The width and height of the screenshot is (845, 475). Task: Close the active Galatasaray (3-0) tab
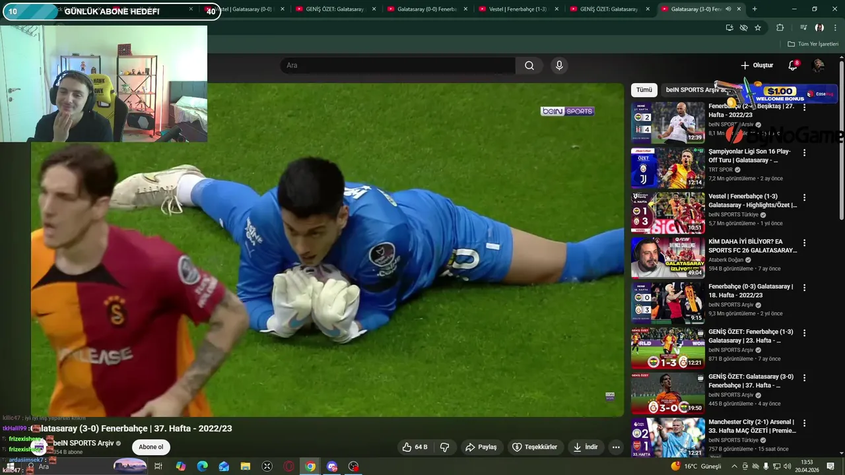(x=739, y=9)
